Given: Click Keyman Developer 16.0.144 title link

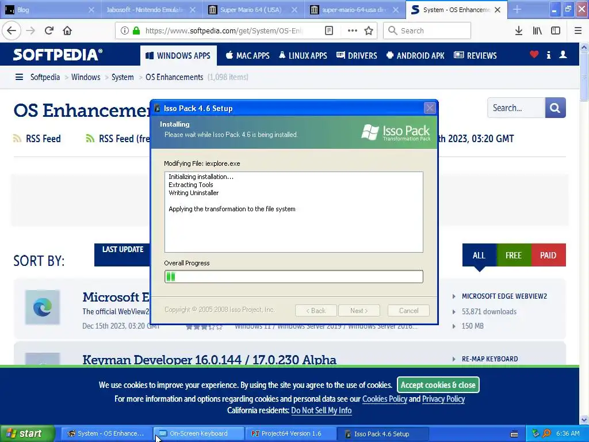Looking at the screenshot, I should [x=209, y=360].
